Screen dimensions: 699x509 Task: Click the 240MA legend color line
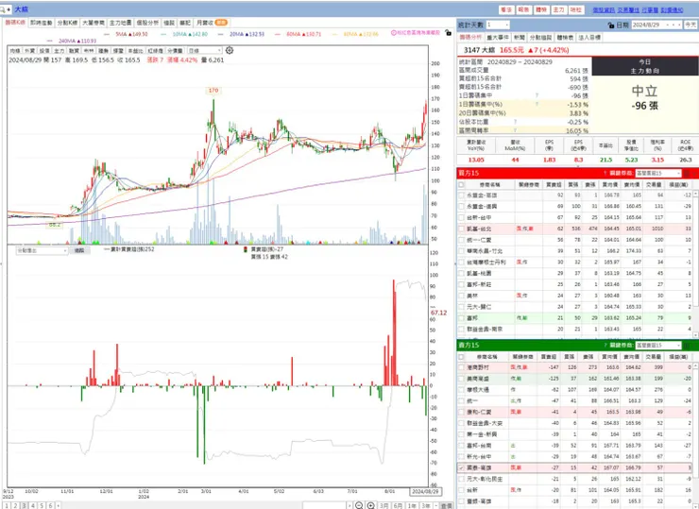pos(49,41)
